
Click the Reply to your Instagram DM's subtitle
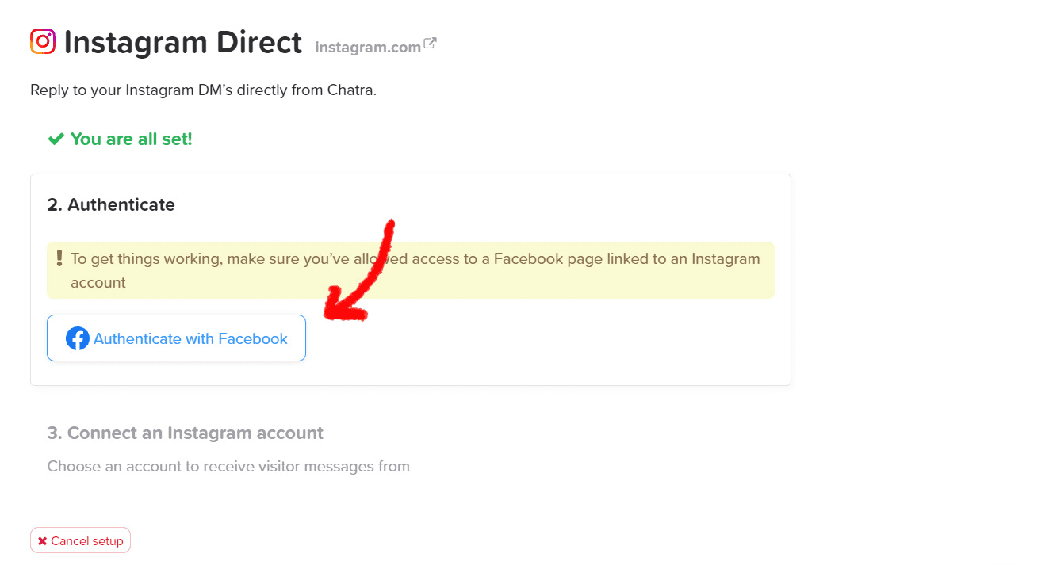pos(203,90)
